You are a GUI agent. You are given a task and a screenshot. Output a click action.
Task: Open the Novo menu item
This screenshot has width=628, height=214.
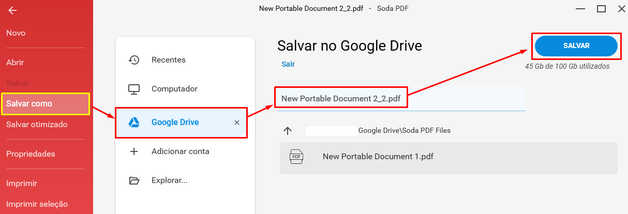tap(16, 33)
